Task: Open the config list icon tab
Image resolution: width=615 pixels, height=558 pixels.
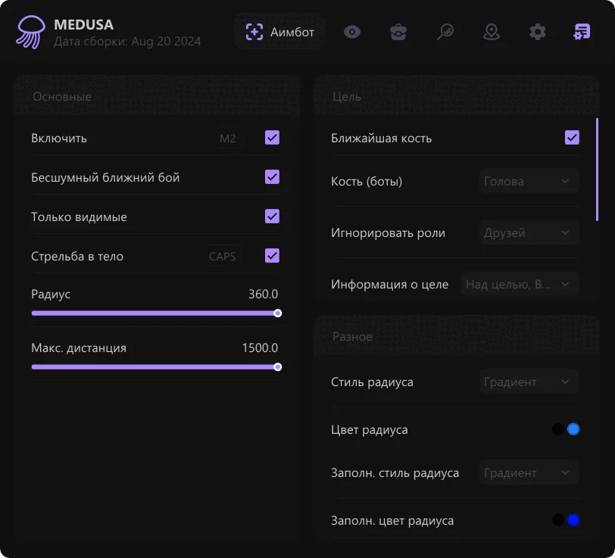Action: tap(582, 32)
